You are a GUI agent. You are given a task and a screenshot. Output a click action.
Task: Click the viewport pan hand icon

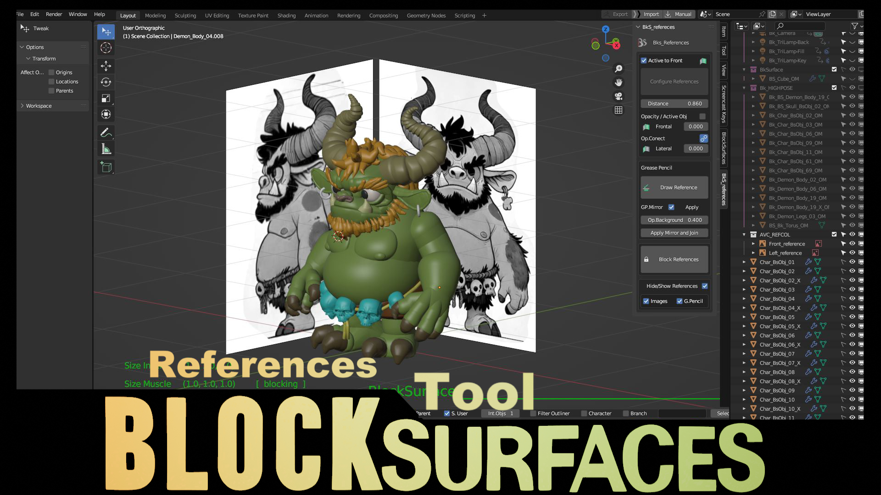pos(619,82)
